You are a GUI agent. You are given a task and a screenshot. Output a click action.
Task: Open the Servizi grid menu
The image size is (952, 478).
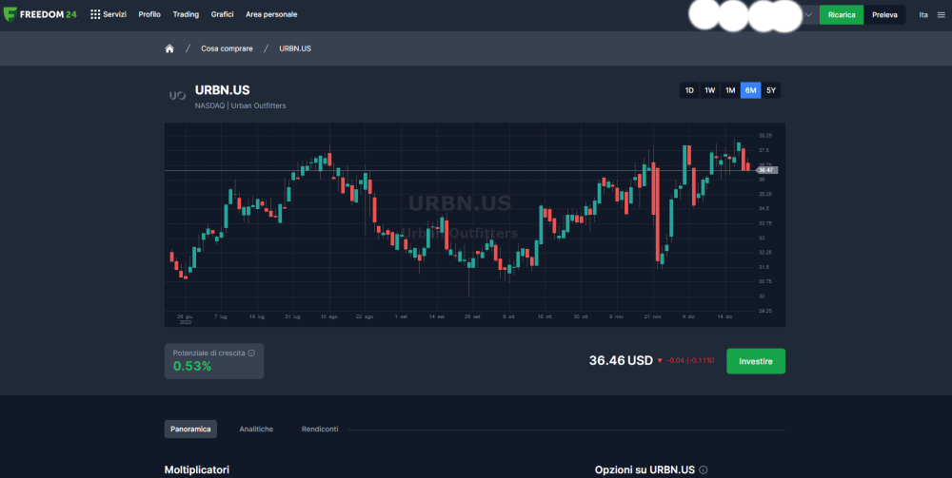click(x=109, y=14)
